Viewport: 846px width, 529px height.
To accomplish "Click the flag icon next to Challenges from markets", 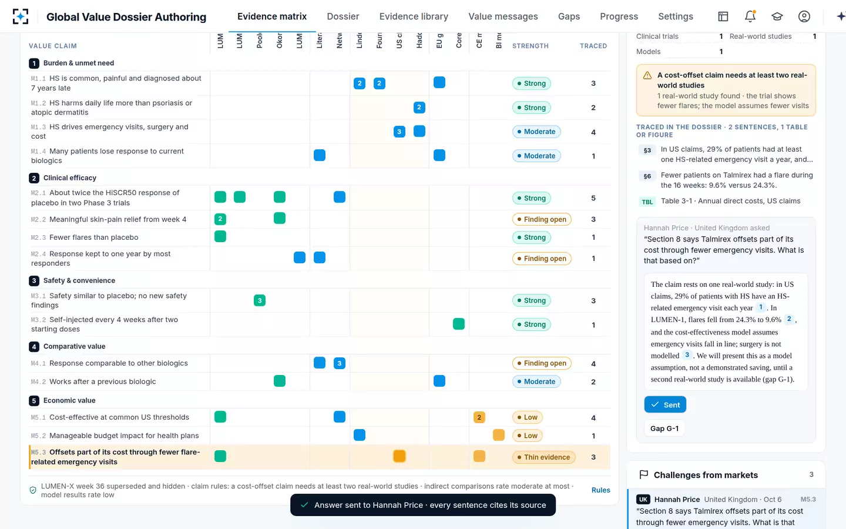I will [x=643, y=474].
